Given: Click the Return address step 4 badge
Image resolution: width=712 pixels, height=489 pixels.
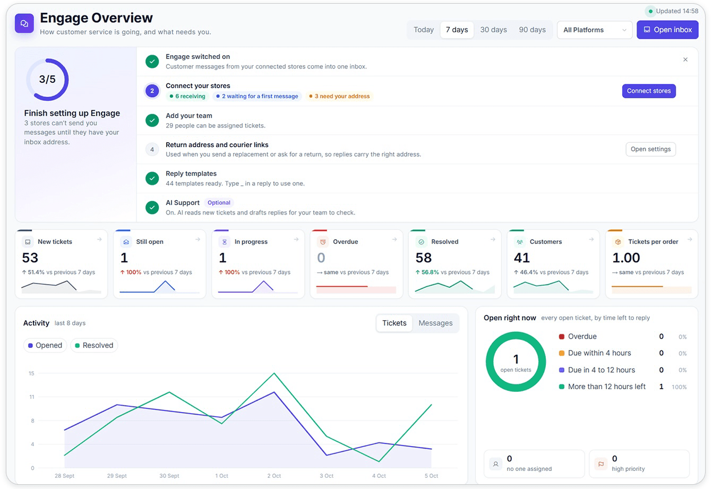Looking at the screenshot, I should tap(152, 149).
